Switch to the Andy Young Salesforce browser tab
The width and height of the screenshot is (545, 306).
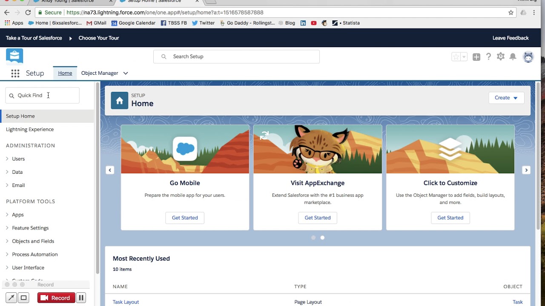click(68, 1)
